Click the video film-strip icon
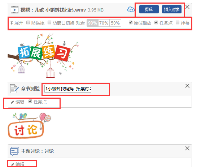 (x=14, y=10)
